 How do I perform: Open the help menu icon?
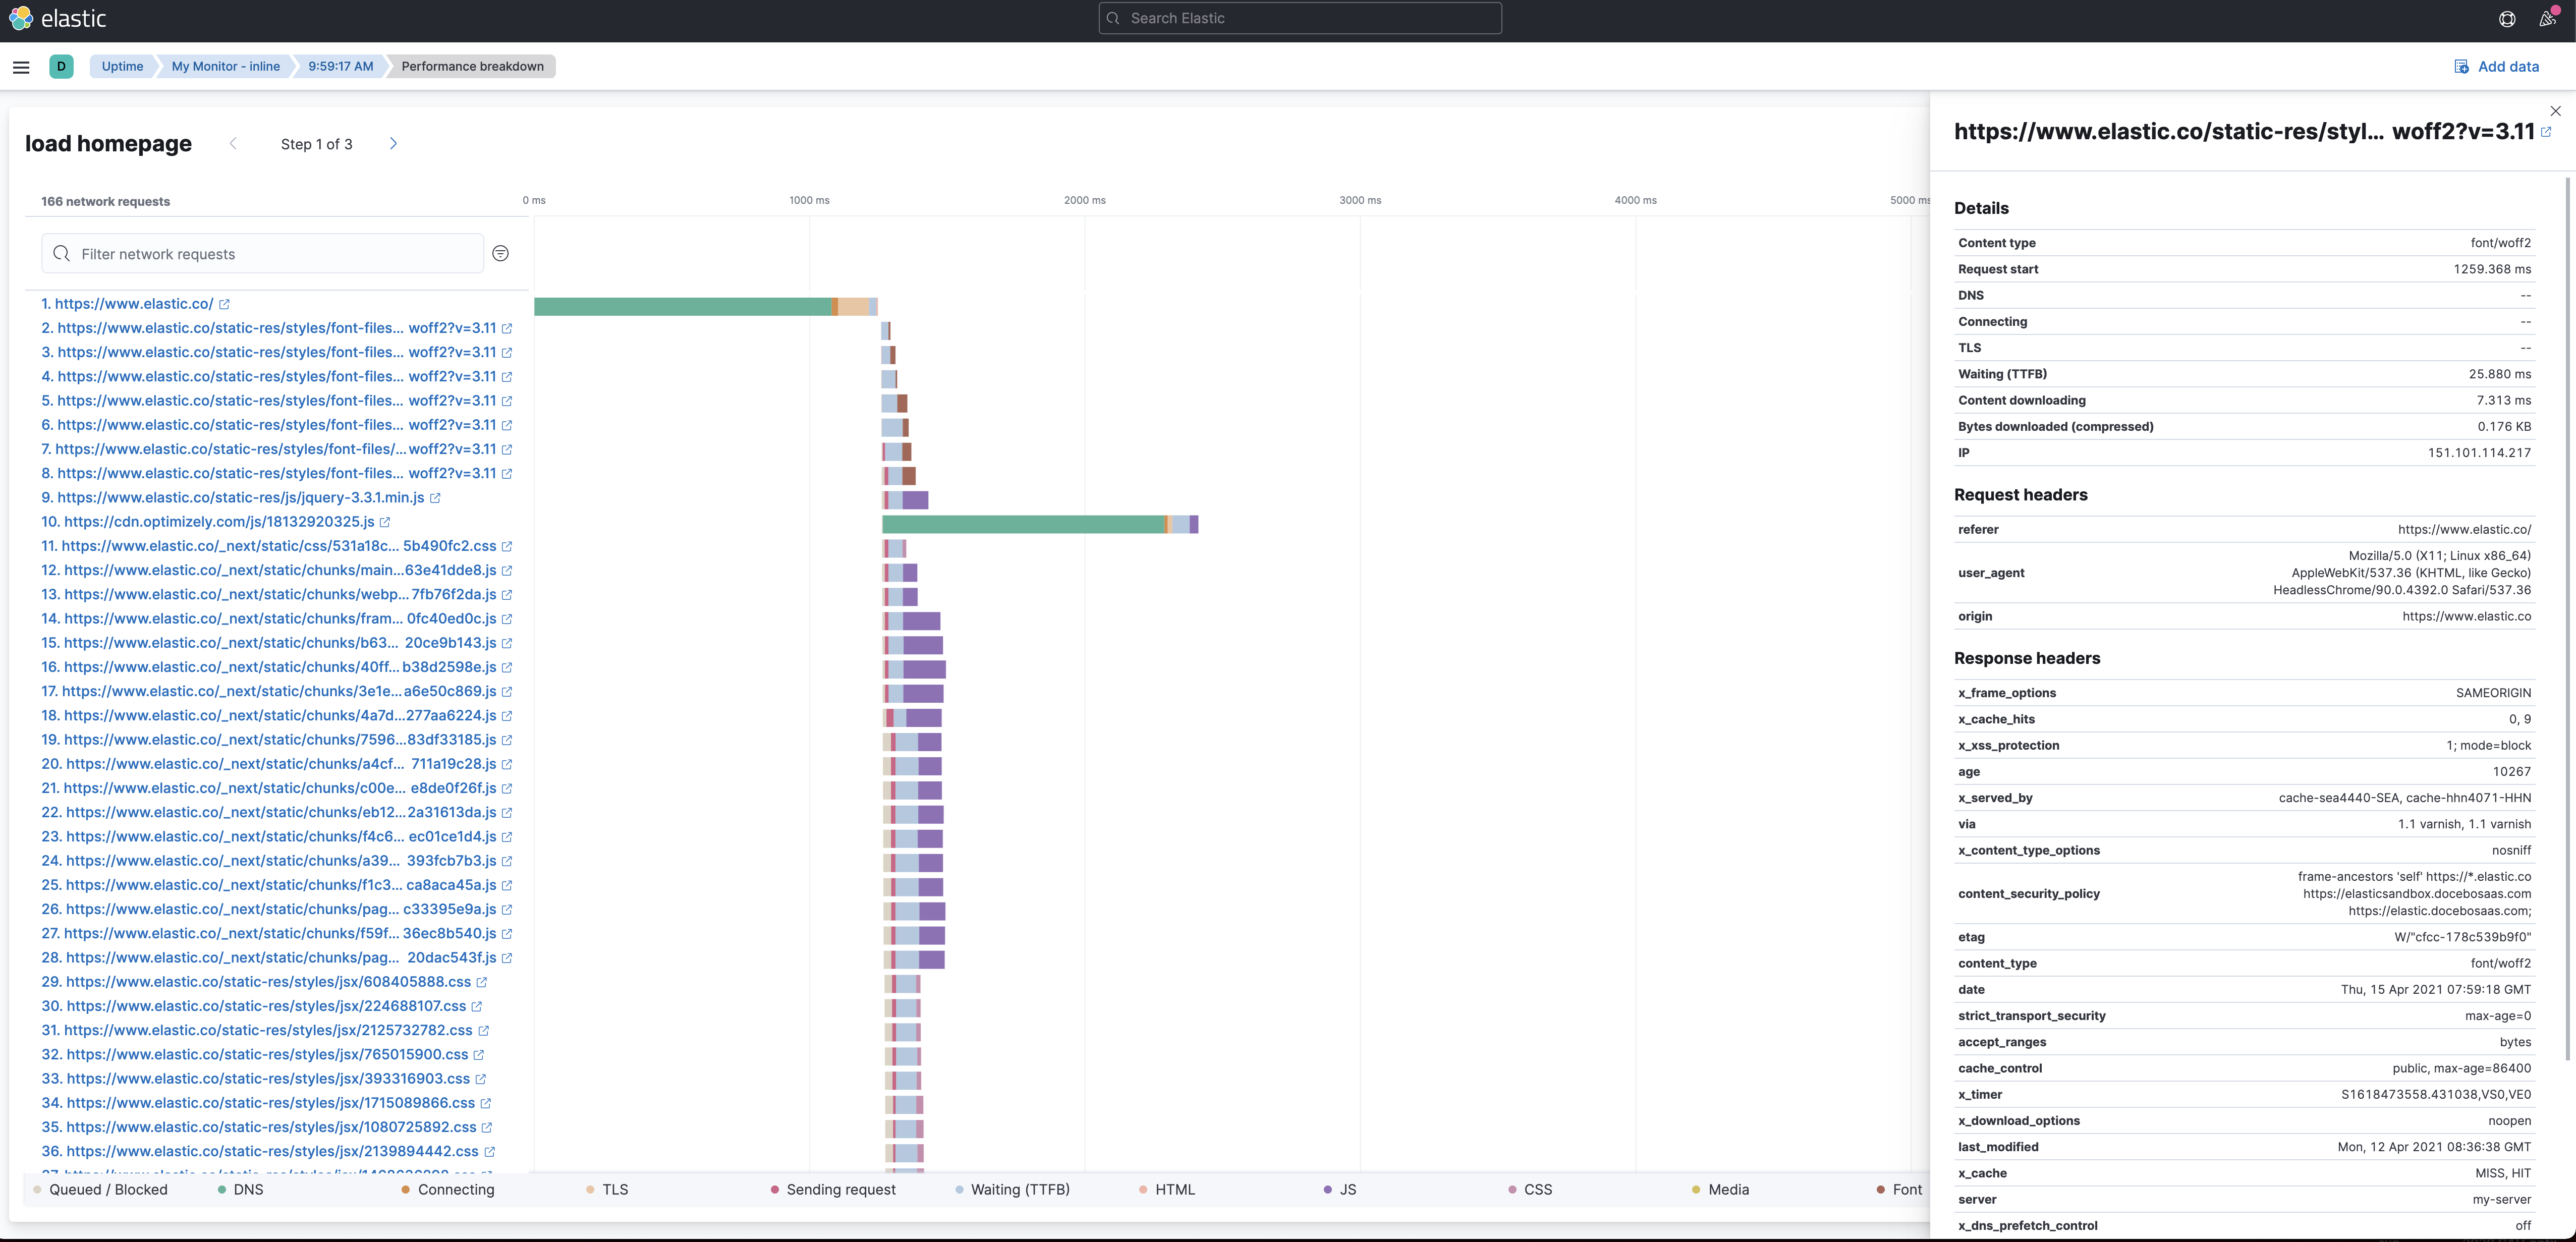coord(2507,18)
